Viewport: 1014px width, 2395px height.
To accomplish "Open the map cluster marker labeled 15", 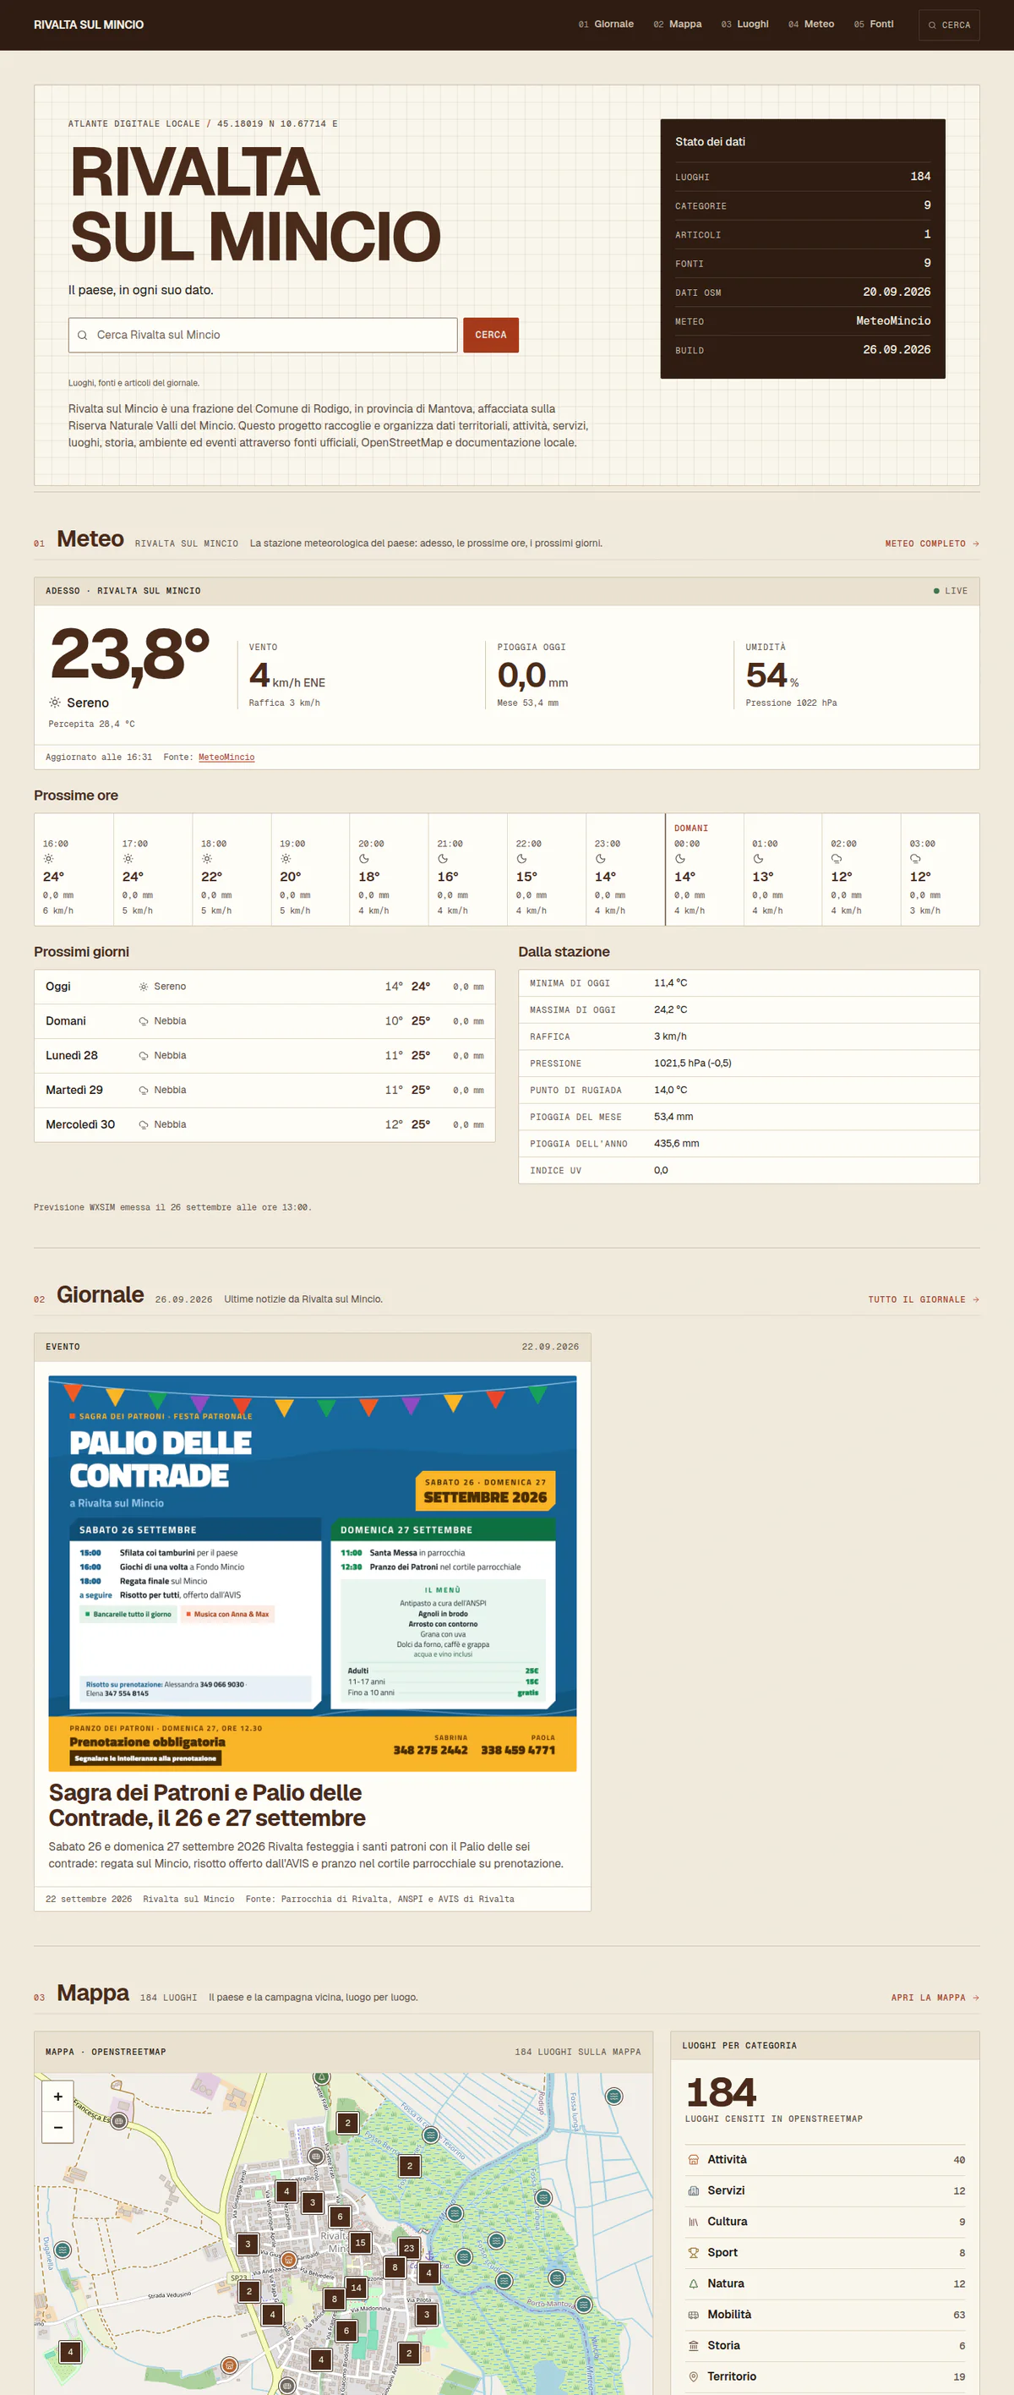I will click(x=361, y=2243).
